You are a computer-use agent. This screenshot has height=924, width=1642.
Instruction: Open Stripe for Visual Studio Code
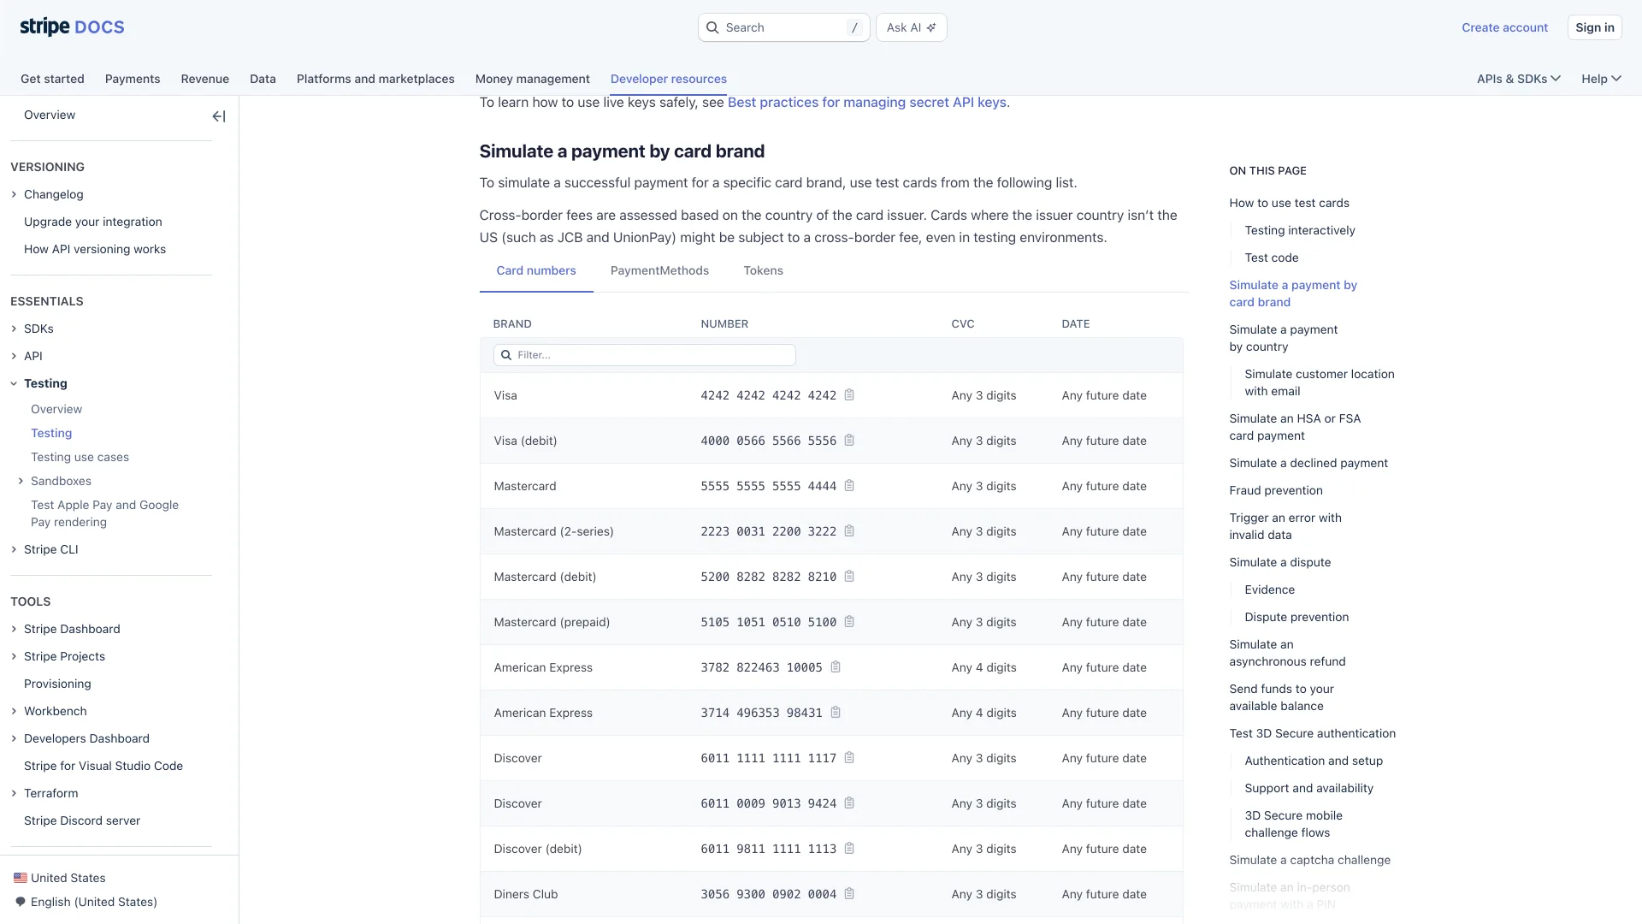pyautogui.click(x=103, y=766)
